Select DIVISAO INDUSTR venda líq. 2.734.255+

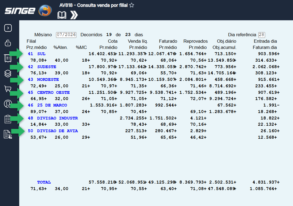(x=134, y=118)
